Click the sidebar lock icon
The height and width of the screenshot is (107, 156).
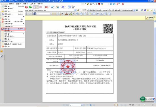click(2, 51)
